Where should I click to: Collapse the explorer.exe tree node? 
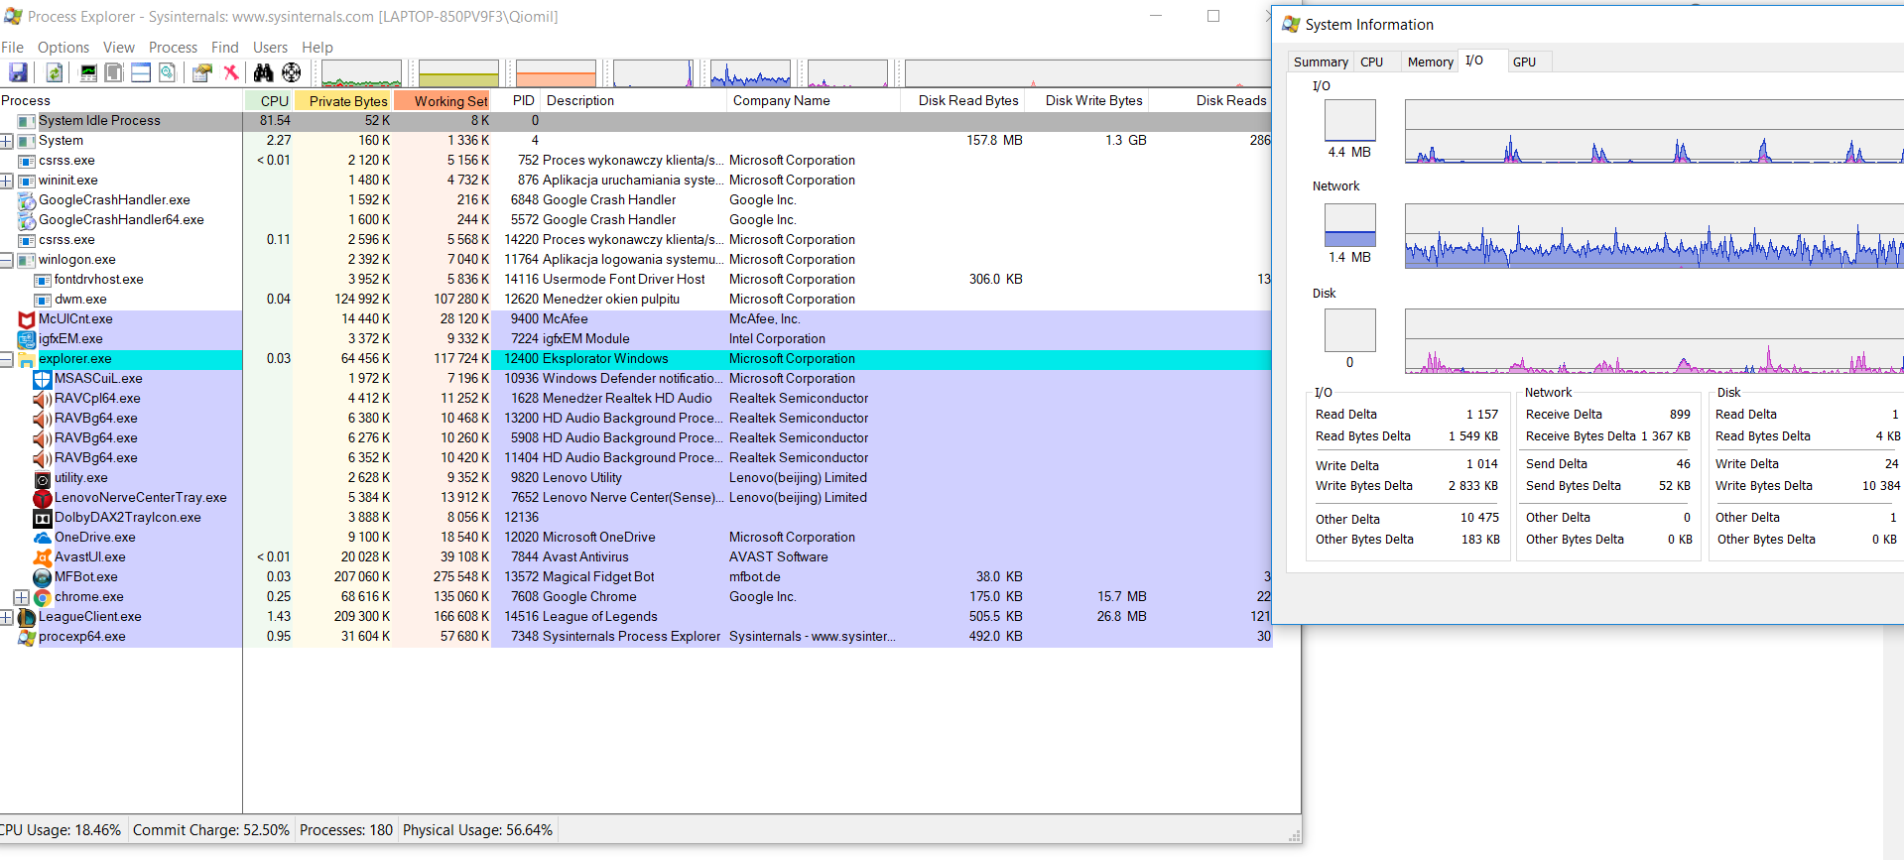(x=6, y=359)
